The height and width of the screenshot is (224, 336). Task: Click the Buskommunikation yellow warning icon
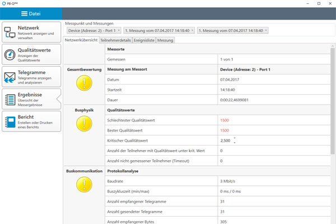(x=84, y=185)
